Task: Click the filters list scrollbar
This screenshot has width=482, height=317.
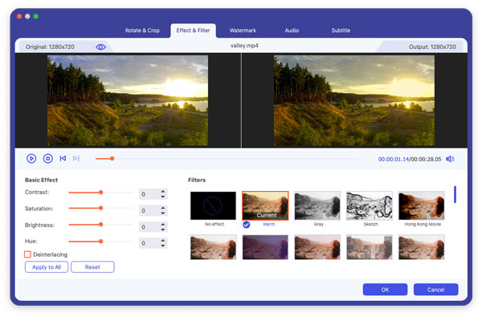Action: [455, 194]
